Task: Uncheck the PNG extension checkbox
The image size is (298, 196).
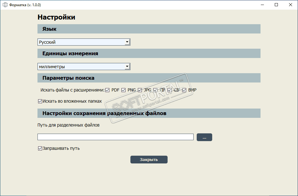Action: pyautogui.click(x=124, y=90)
